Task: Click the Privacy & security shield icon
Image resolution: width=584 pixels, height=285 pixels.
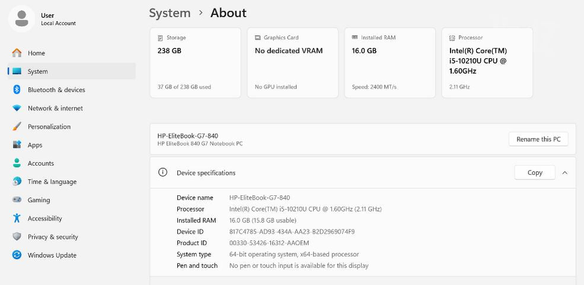Action: tap(17, 236)
